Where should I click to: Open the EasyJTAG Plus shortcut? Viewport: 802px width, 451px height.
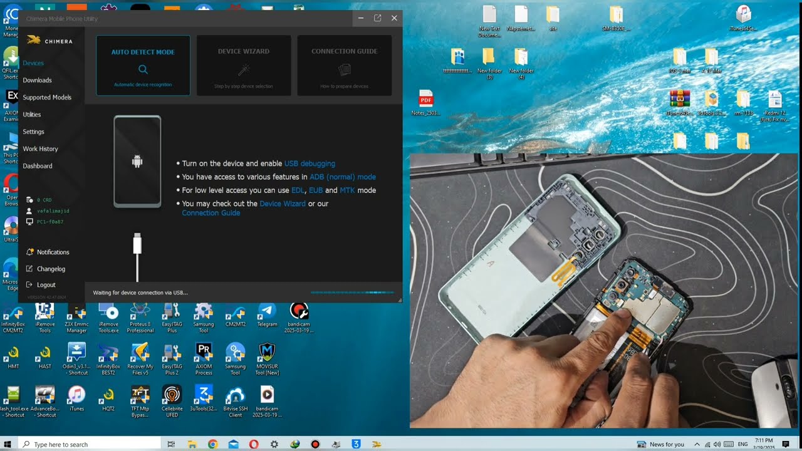tap(172, 318)
